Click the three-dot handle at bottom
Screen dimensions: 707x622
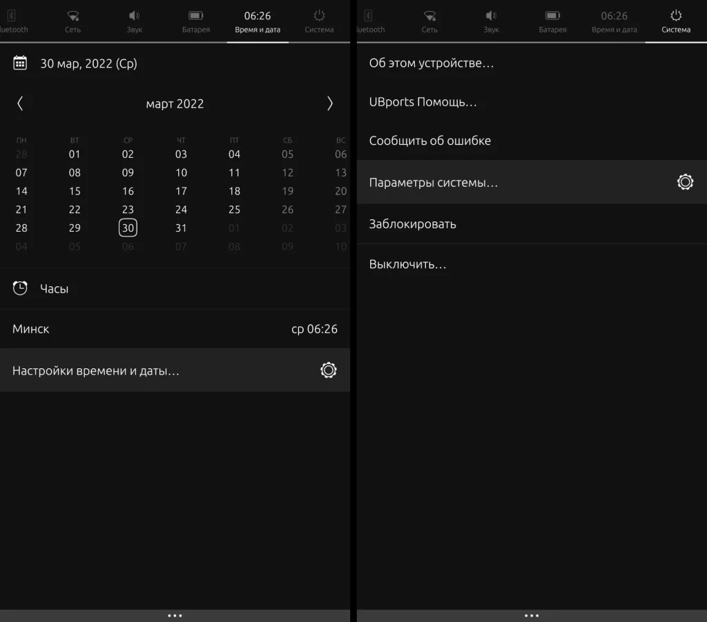[x=175, y=615]
